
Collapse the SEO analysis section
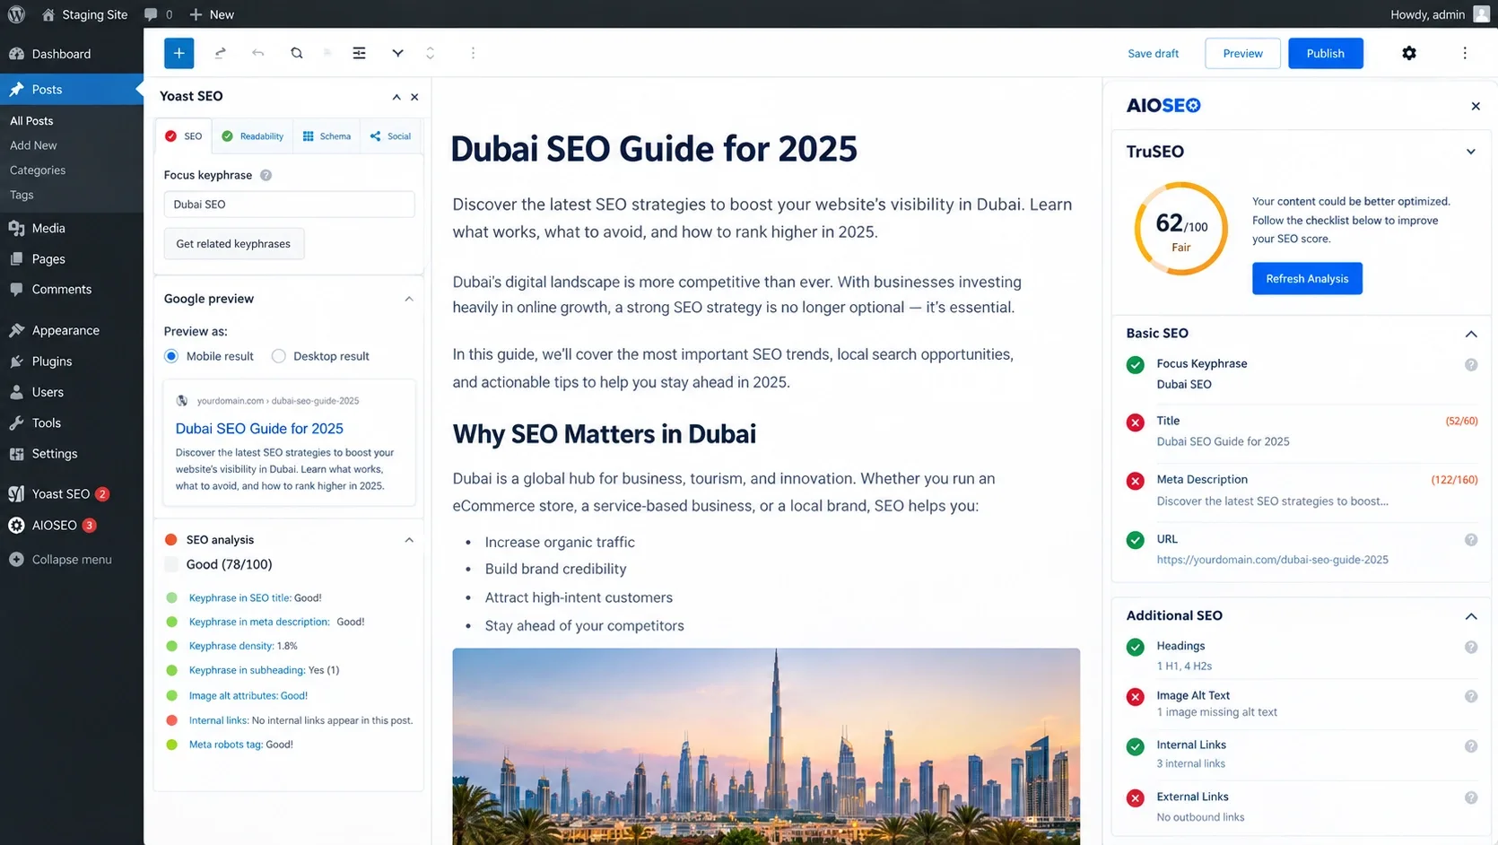(x=409, y=540)
